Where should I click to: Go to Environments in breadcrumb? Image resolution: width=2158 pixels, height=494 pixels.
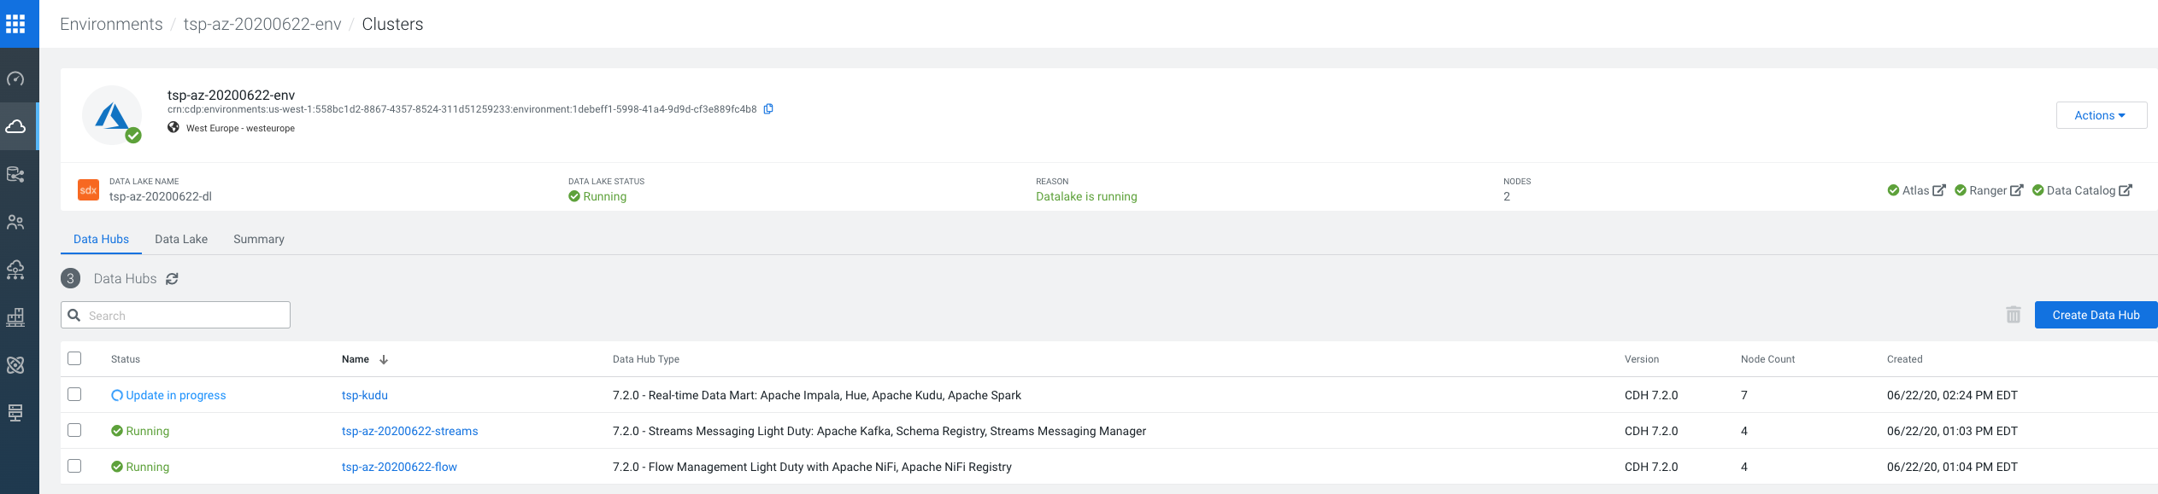click(x=111, y=24)
